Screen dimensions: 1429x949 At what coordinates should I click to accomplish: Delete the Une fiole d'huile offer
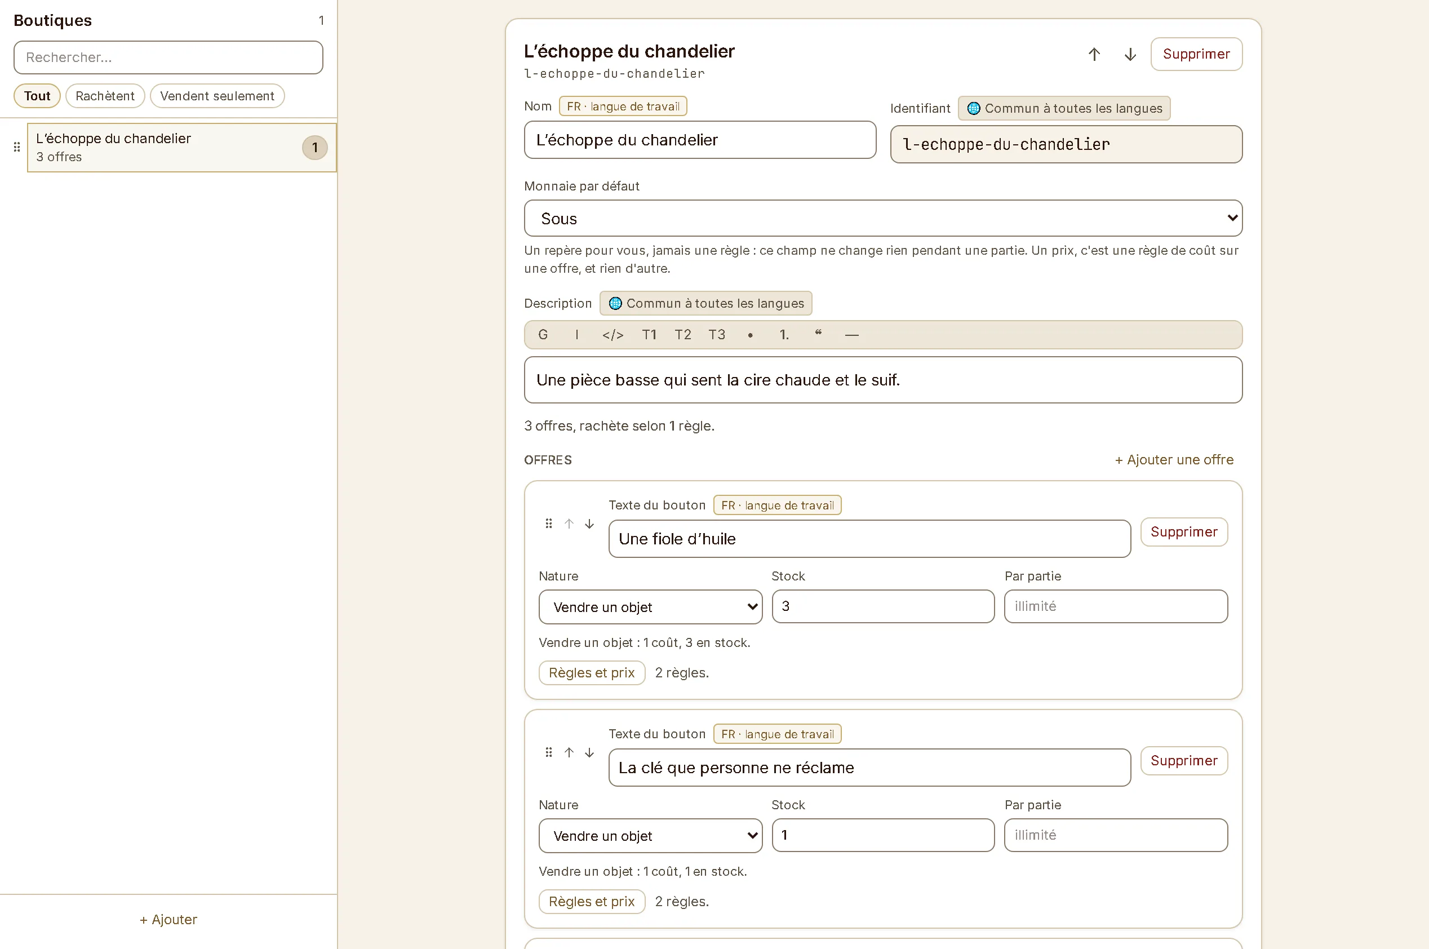click(1184, 532)
